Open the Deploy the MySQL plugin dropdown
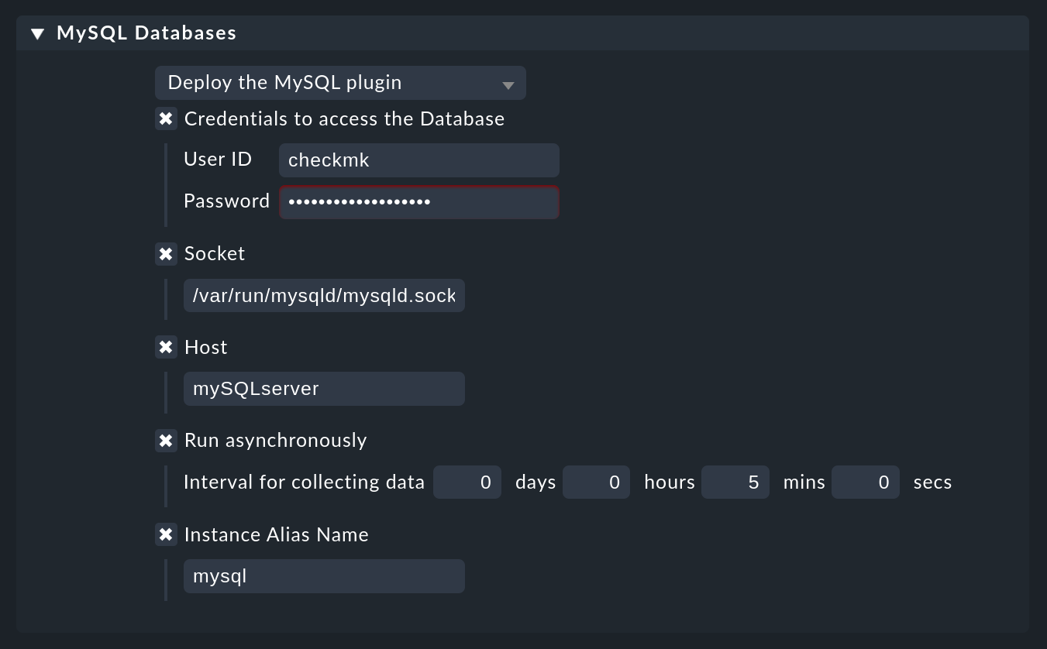The height and width of the screenshot is (649, 1047). (340, 83)
